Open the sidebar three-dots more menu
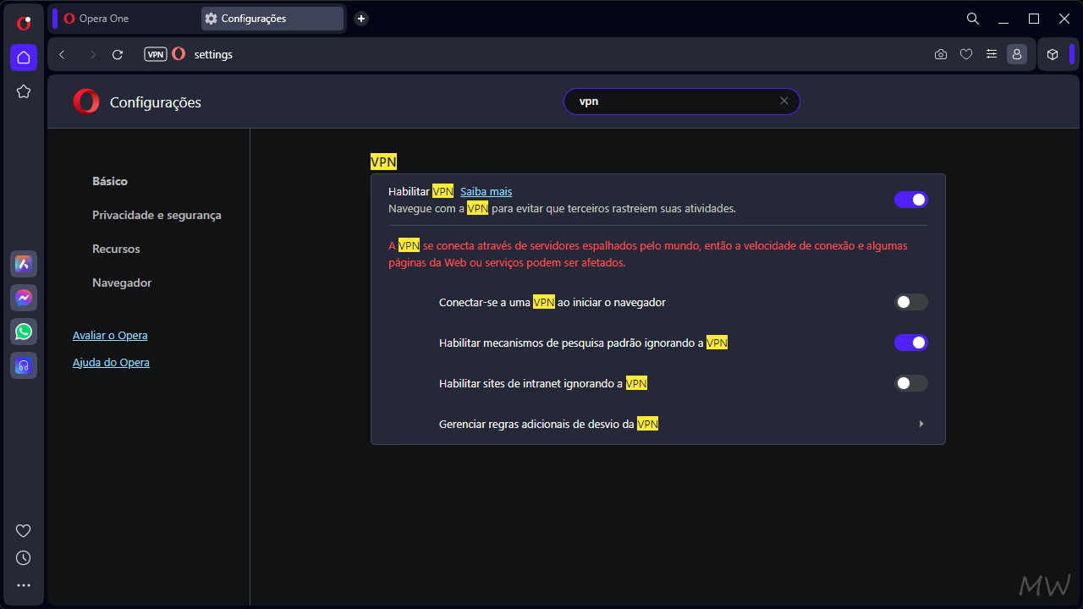The width and height of the screenshot is (1083, 609). [x=24, y=585]
